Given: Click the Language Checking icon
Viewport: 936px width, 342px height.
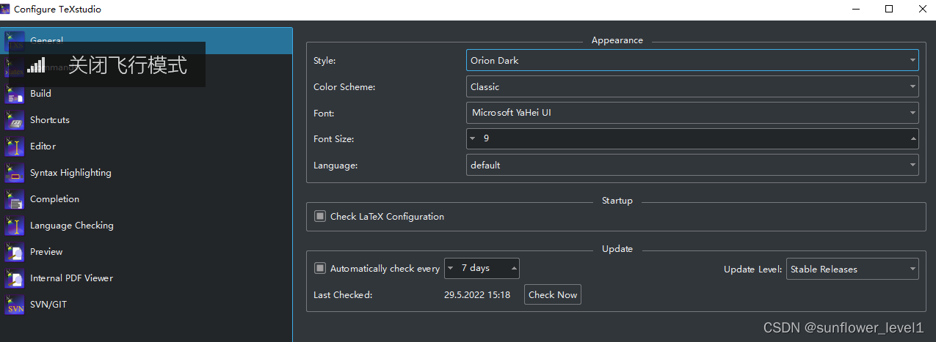Looking at the screenshot, I should pos(15,225).
